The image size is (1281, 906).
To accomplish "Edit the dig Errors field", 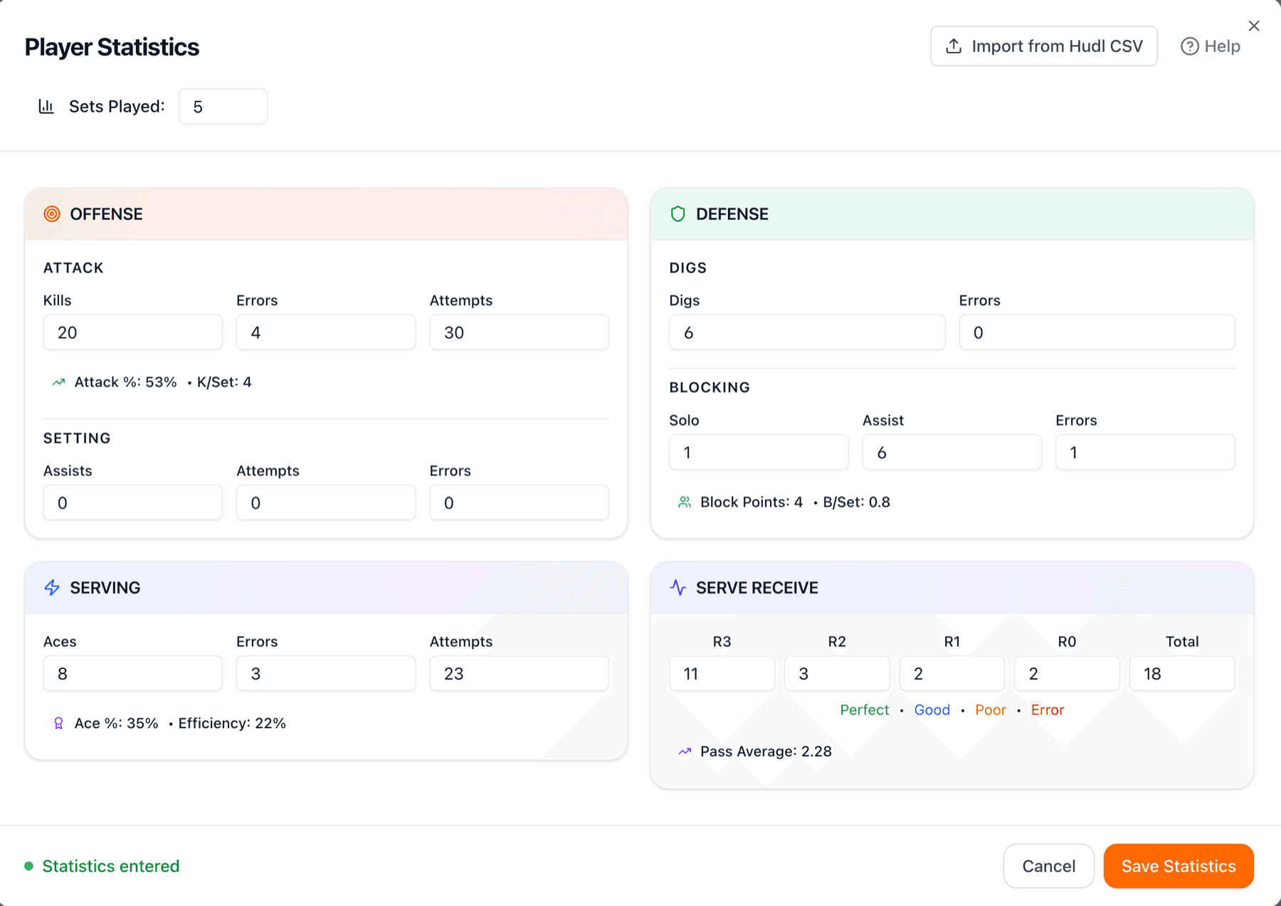I will click(x=1097, y=332).
